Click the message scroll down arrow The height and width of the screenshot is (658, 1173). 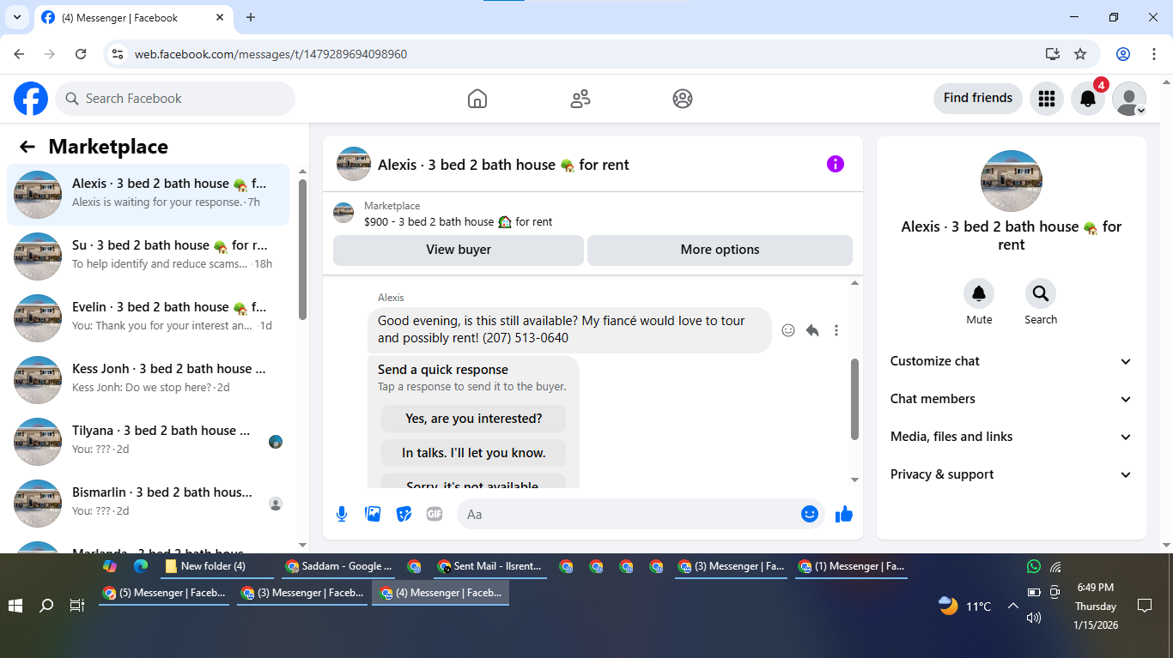pyautogui.click(x=854, y=480)
